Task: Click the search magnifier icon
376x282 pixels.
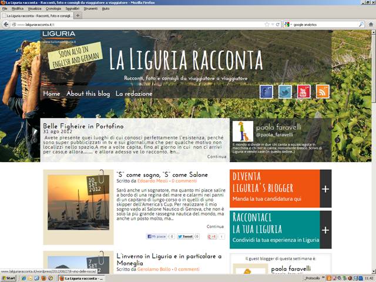Action: (x=361, y=25)
